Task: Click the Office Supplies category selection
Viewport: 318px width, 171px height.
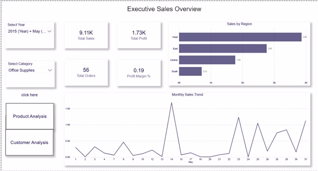Action: click(x=21, y=70)
